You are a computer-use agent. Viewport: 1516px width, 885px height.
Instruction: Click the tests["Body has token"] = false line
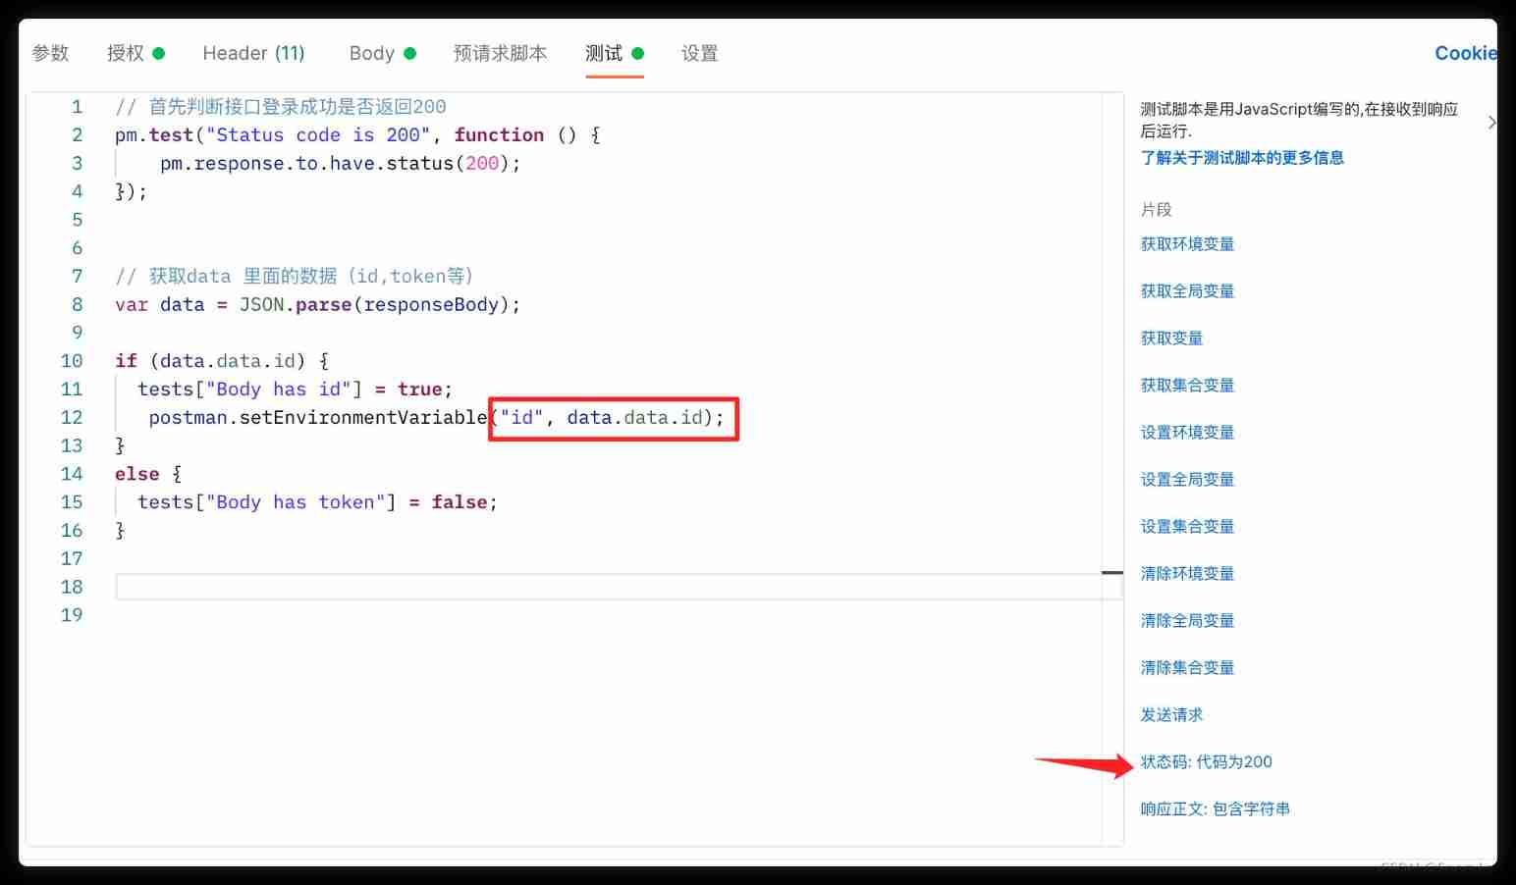317,501
